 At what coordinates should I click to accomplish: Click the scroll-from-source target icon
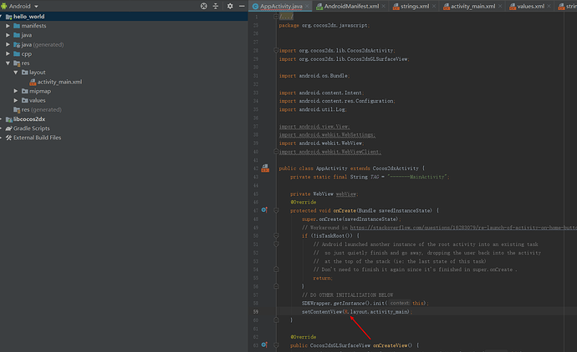[x=204, y=6]
